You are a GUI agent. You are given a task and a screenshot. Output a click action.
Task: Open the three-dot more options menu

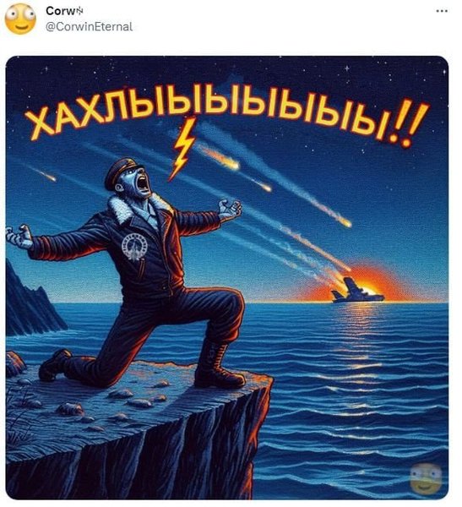click(x=442, y=11)
